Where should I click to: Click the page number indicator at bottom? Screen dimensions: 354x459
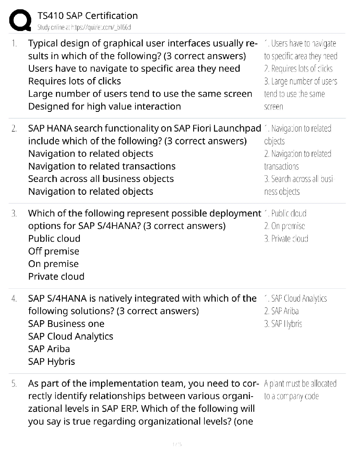pyautogui.click(x=177, y=444)
